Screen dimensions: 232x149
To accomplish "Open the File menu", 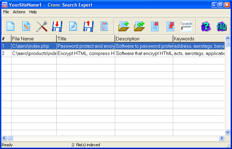I will [x=6, y=12].
